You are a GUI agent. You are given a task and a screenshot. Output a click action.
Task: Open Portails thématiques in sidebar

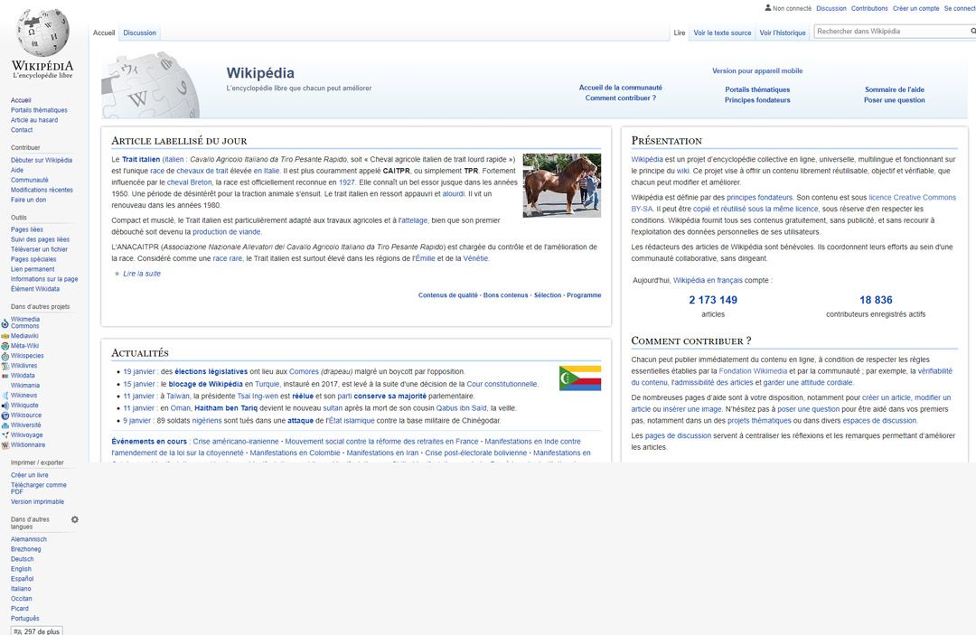pyautogui.click(x=39, y=110)
